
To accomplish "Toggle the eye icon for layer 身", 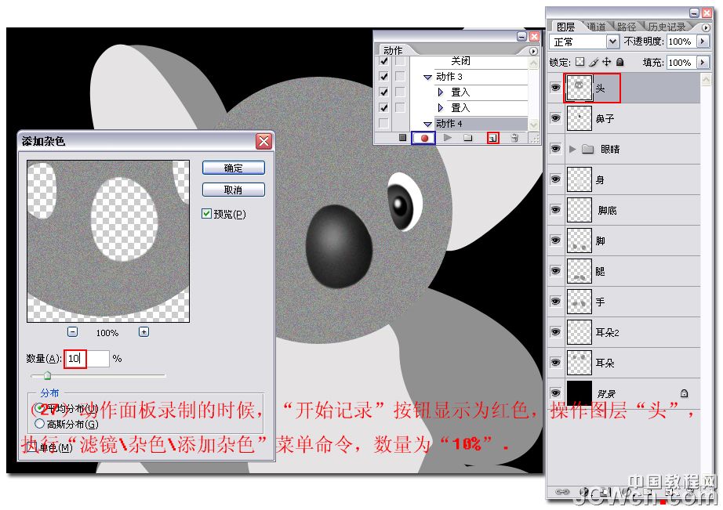I will pyautogui.click(x=555, y=179).
